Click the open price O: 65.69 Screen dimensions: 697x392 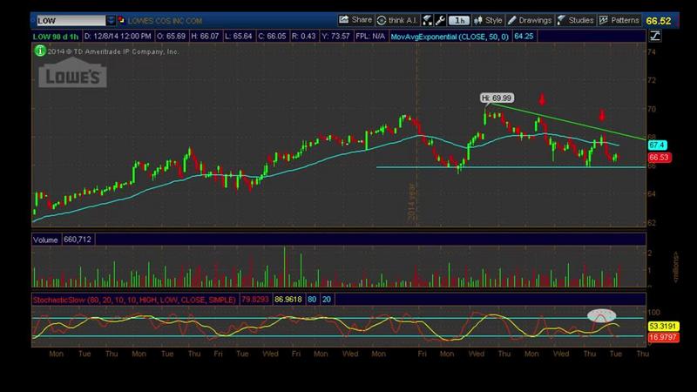click(x=171, y=37)
